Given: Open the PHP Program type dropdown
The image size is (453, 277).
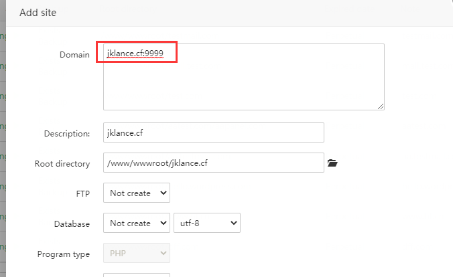Looking at the screenshot, I should tap(137, 253).
